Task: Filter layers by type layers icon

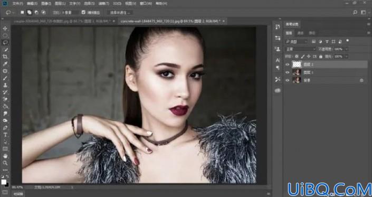Action: 327,42
